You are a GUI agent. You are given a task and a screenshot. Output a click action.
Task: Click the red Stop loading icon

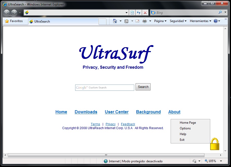click(145, 13)
